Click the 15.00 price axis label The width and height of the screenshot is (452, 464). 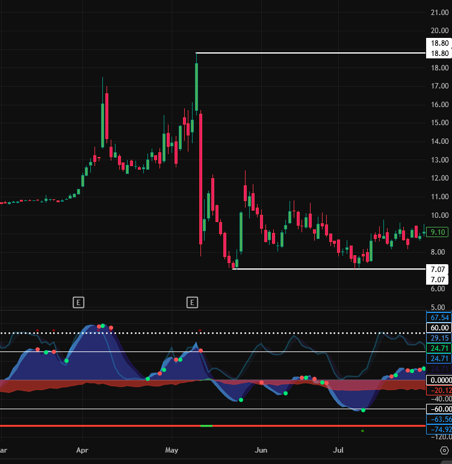pyautogui.click(x=439, y=123)
